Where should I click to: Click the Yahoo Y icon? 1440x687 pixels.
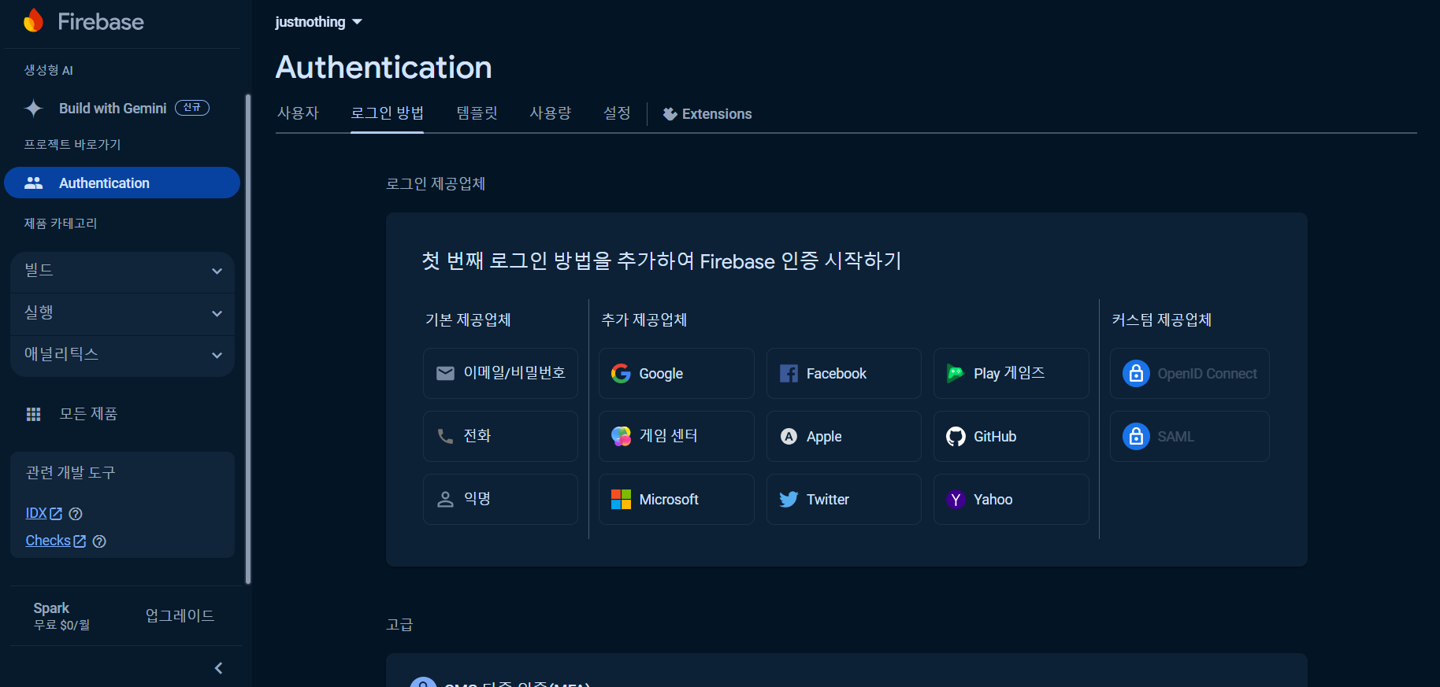click(x=956, y=499)
